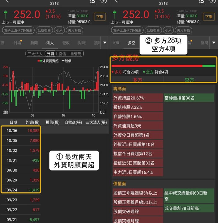Open the K線 tab

[116, 43]
